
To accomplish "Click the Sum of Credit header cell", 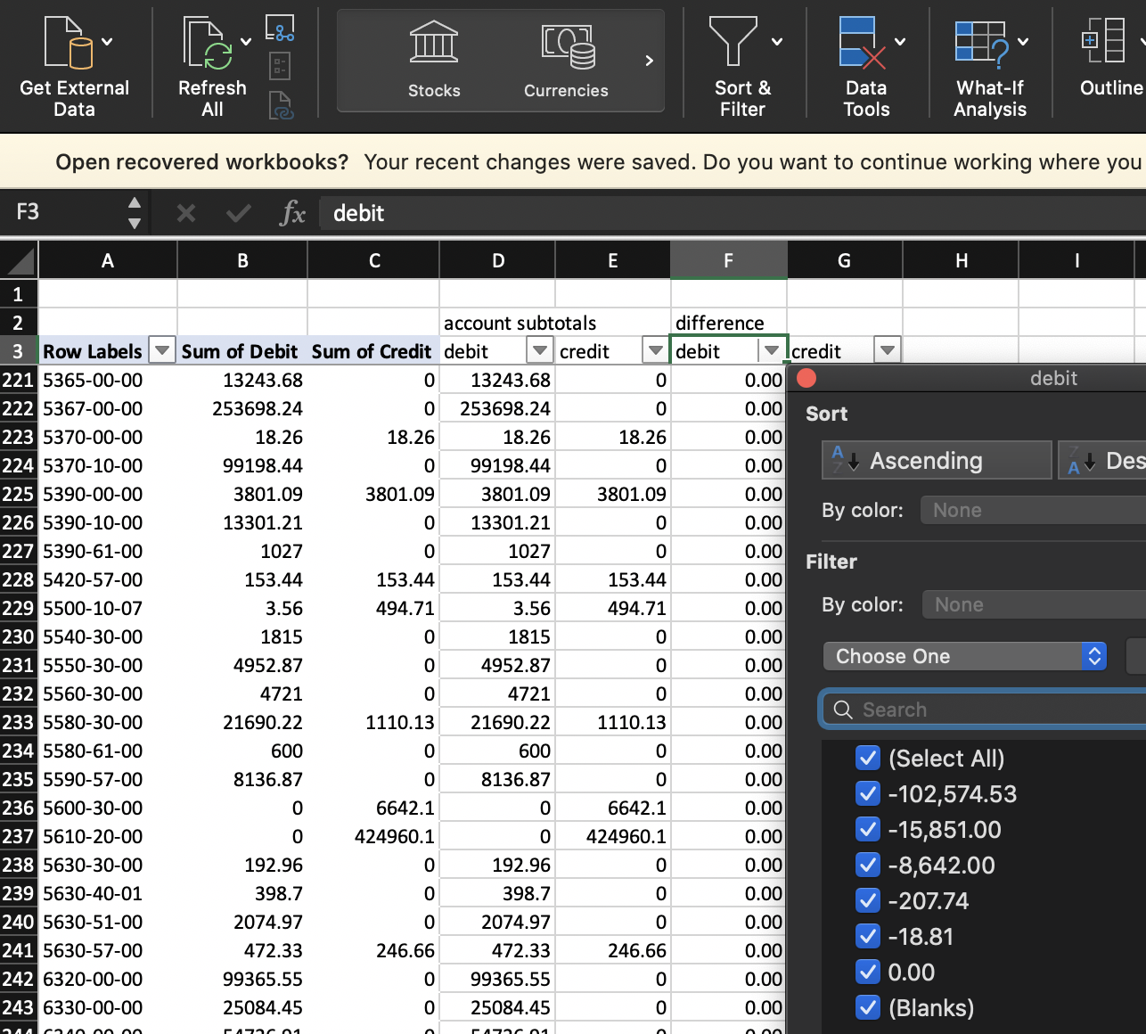I will (373, 351).
